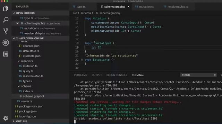Click 'CursoInput' on line 18

point(103,43)
